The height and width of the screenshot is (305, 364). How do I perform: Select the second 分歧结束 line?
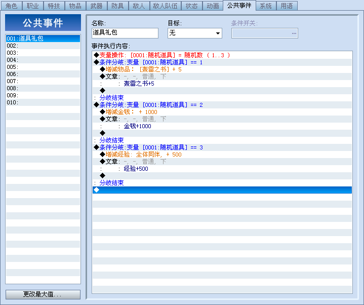click(222, 140)
